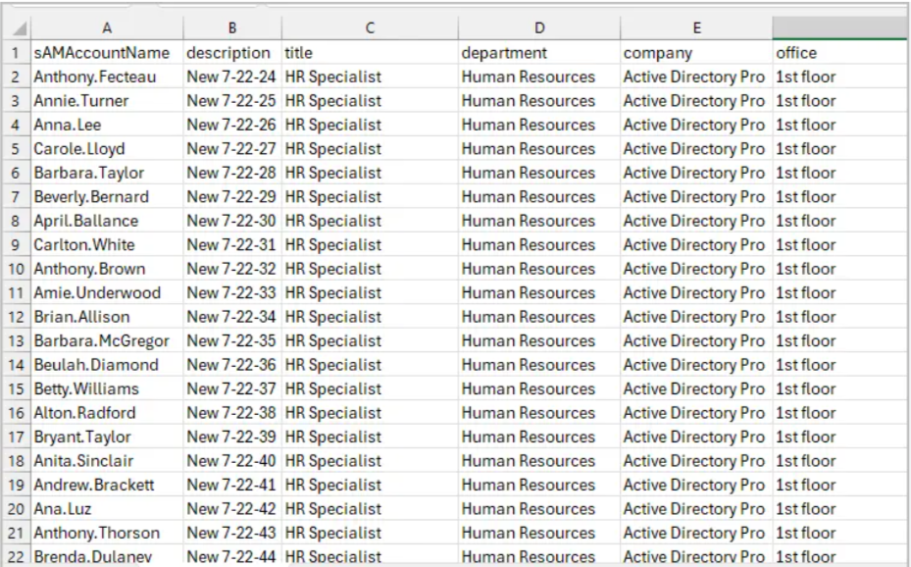
Task: Click the select-all corner triangle
Action: point(20,28)
